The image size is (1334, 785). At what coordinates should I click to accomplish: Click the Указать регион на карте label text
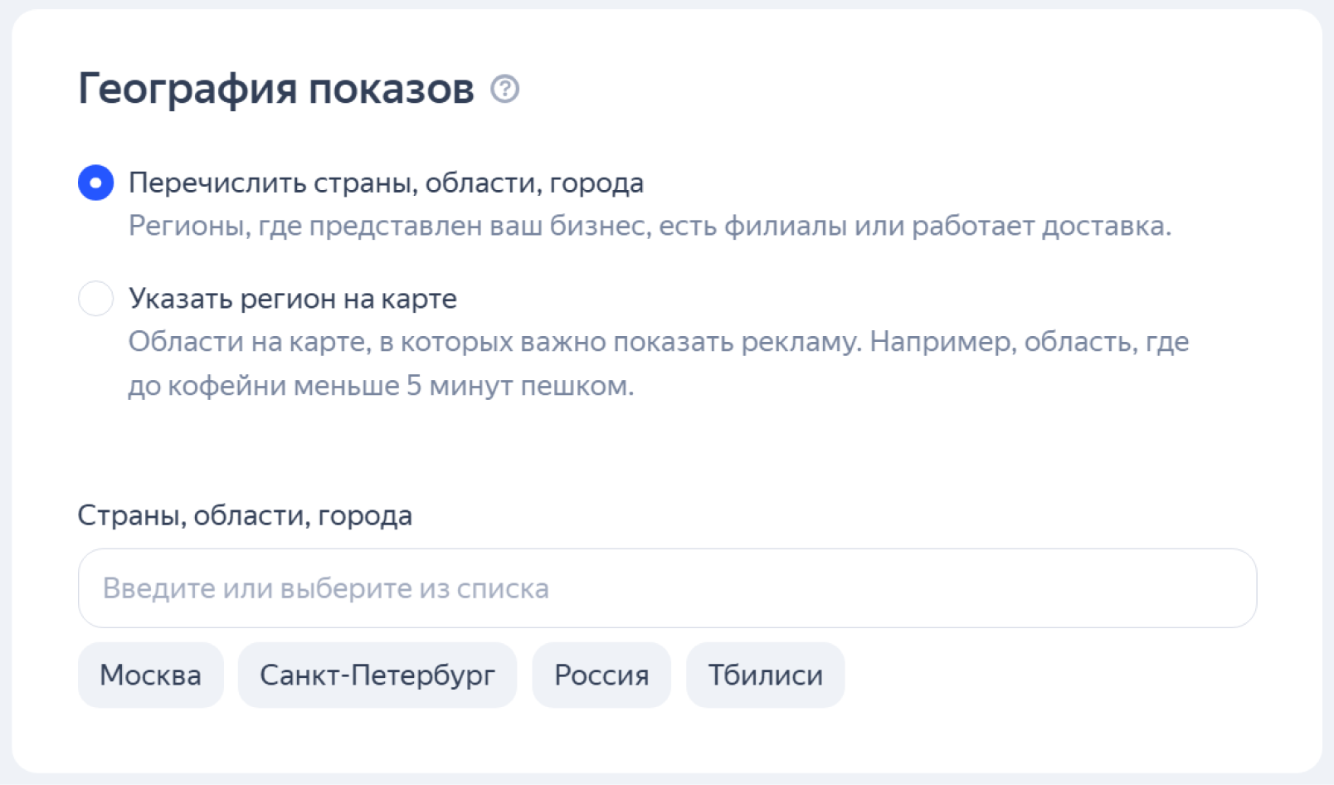tap(292, 298)
